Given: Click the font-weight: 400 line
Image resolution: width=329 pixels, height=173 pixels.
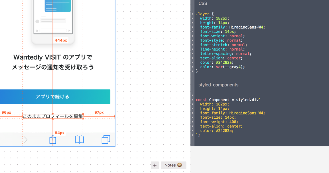Looking at the screenshot, I should pyautogui.click(x=219, y=122).
